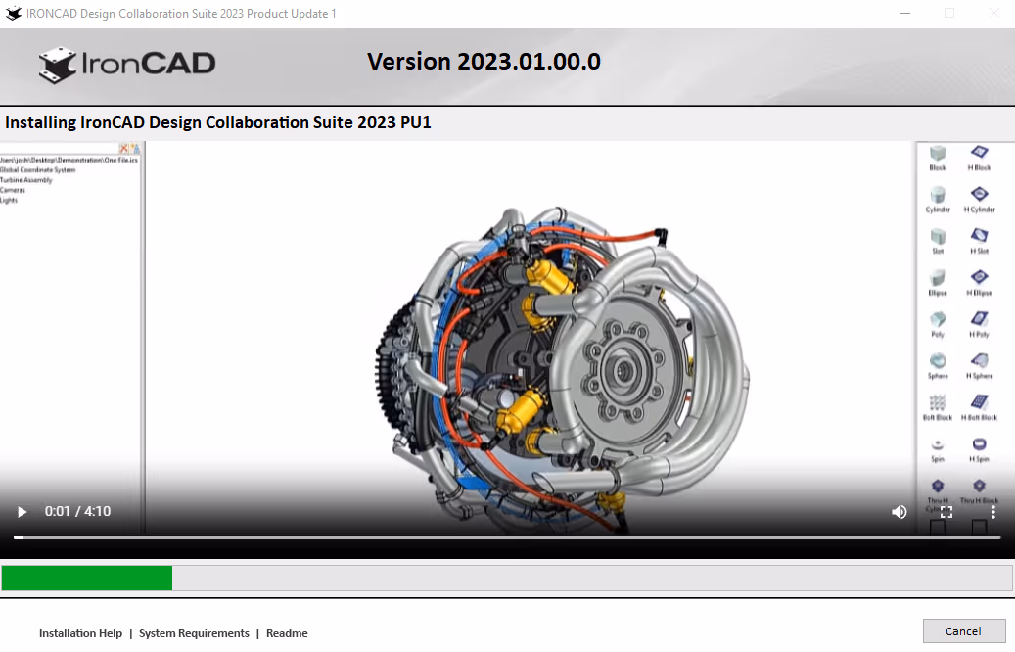Select the H Block shape icon

coord(979,152)
